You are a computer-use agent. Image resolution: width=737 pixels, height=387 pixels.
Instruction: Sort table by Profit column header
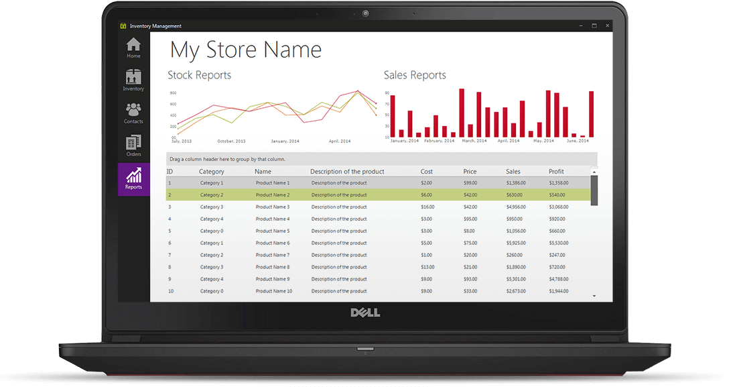556,172
